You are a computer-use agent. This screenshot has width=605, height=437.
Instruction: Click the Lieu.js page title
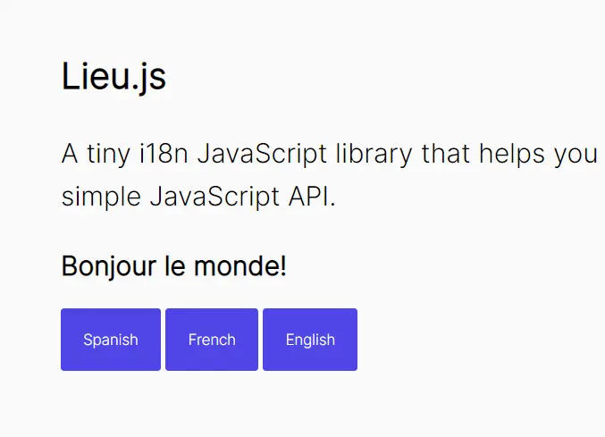pyautogui.click(x=113, y=77)
